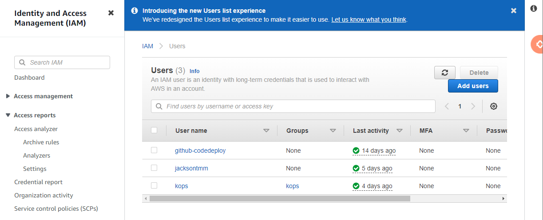
Task: Click IAM breadcrumb link
Action: [147, 46]
